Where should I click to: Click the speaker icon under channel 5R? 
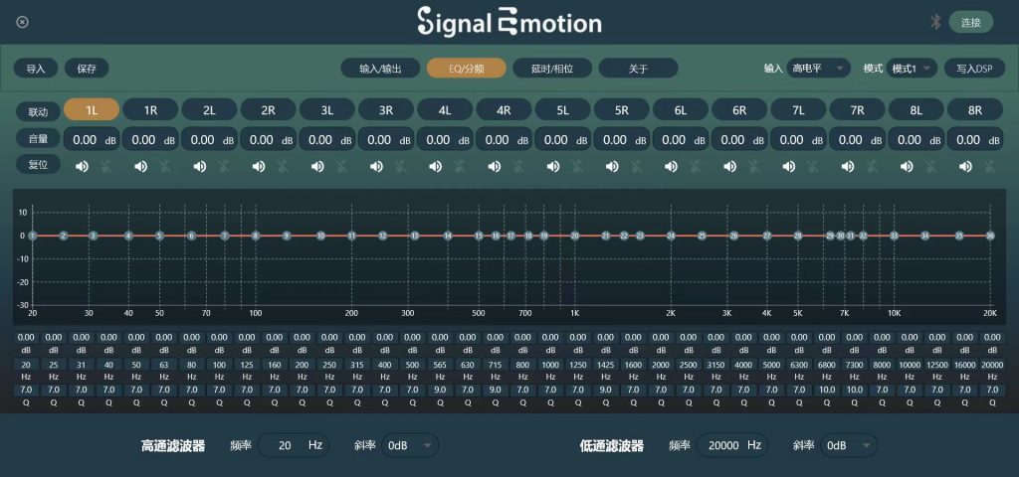click(612, 167)
